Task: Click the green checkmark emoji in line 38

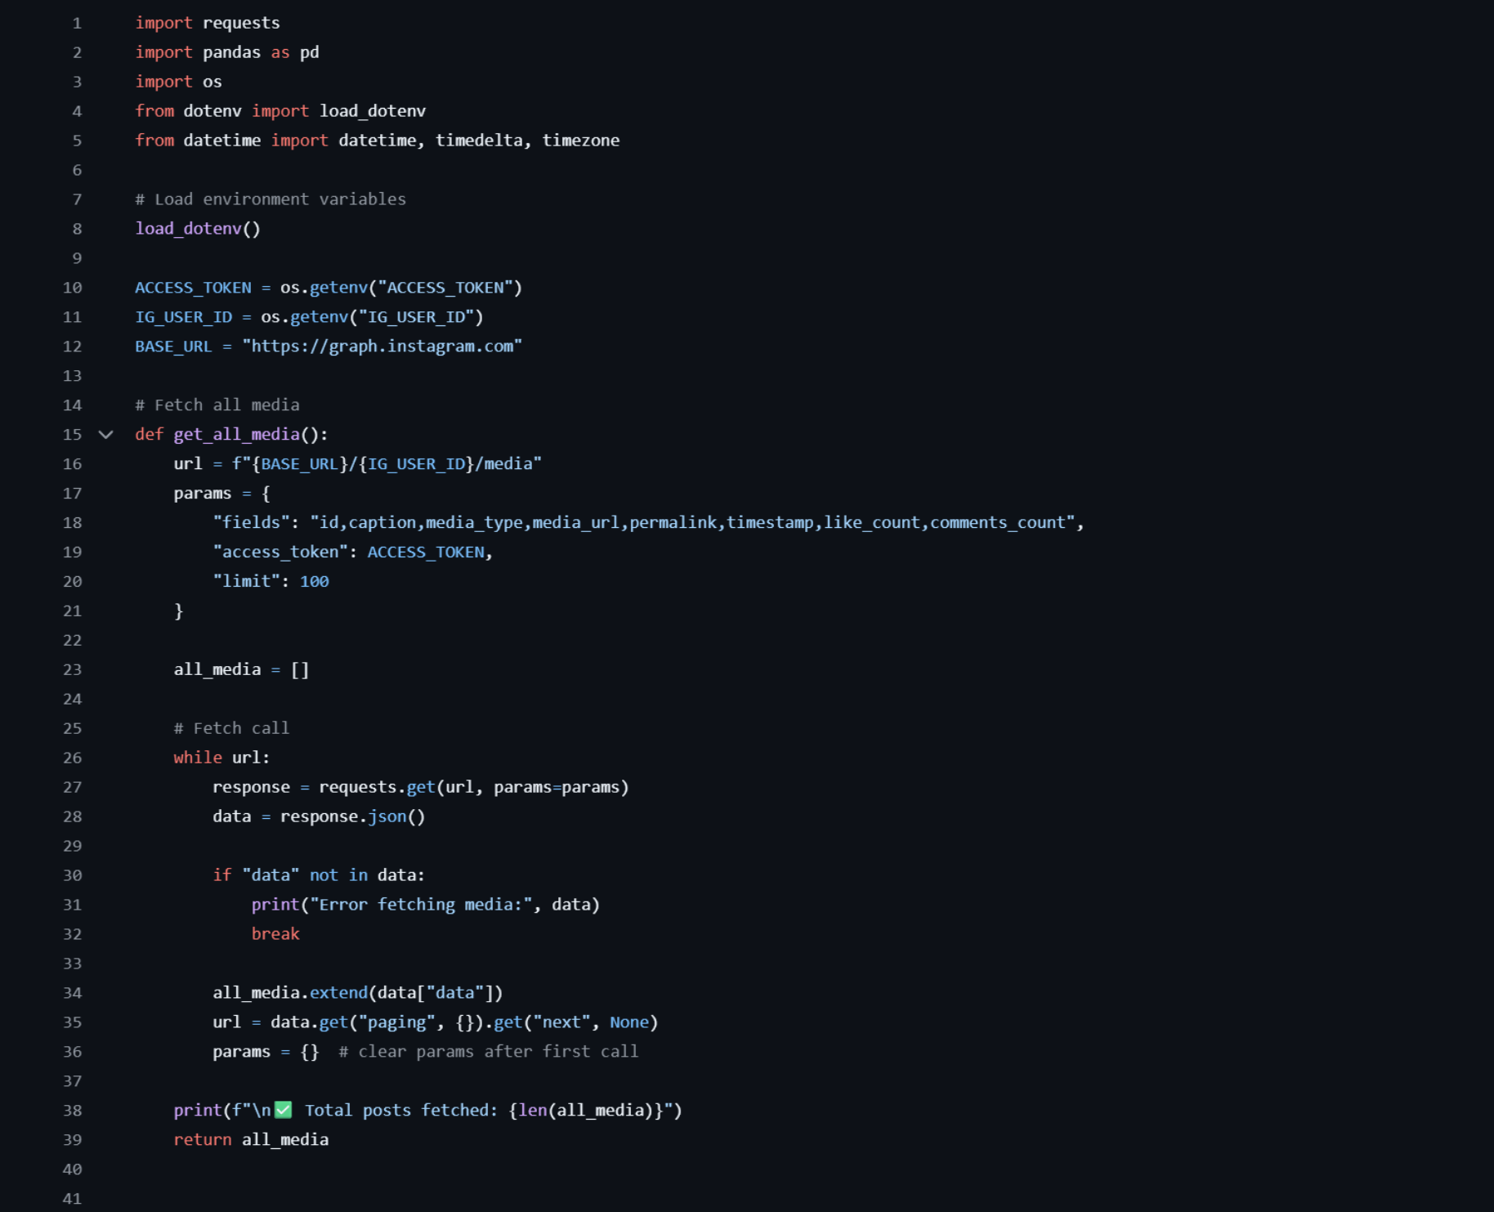Action: pyautogui.click(x=284, y=1110)
